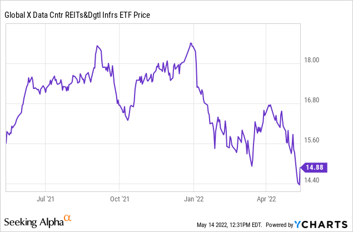
Task: Click the Jan '22 x-axis label
Action: point(193,199)
